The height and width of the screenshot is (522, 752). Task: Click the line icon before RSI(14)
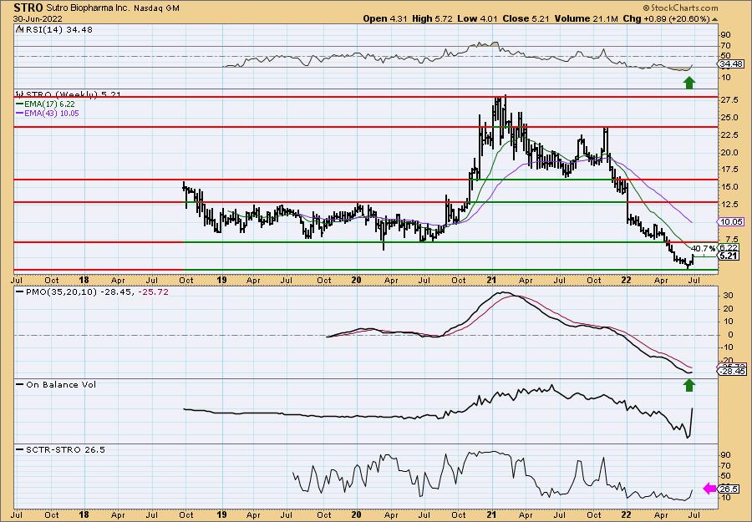click(20, 29)
